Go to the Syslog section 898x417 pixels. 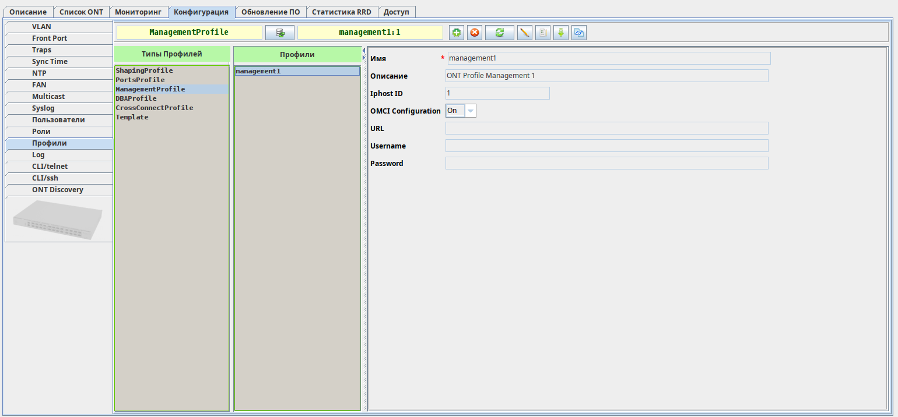pyautogui.click(x=59, y=108)
